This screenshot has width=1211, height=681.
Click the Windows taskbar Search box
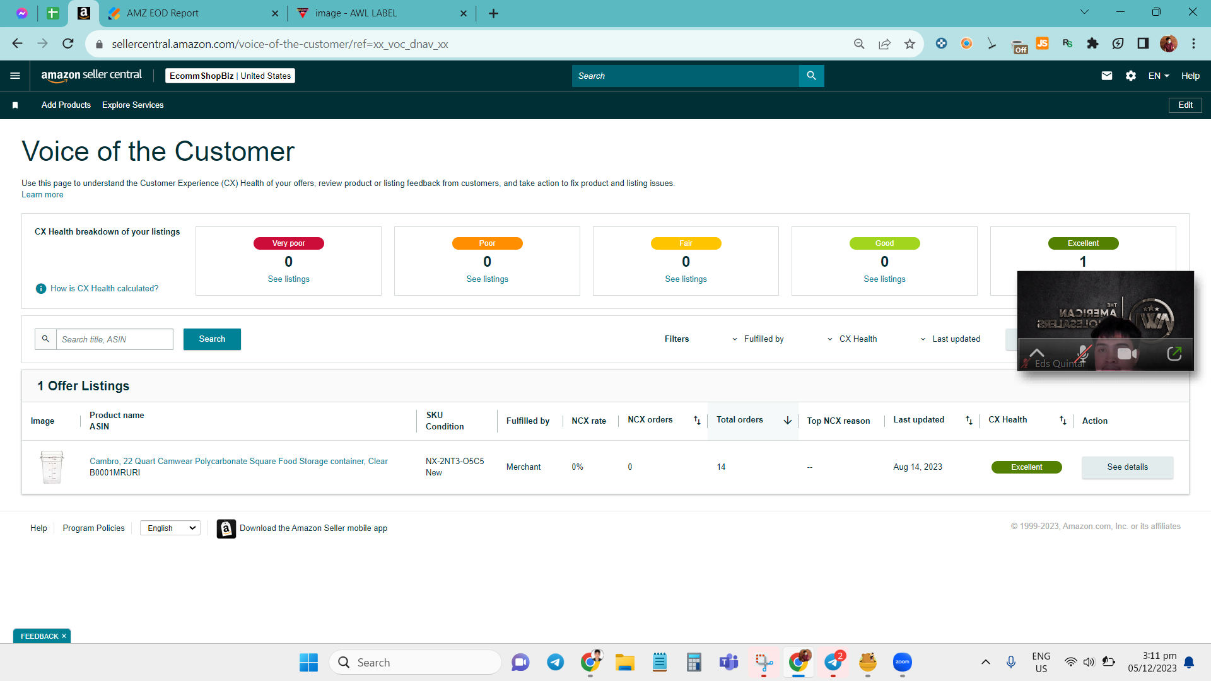point(415,662)
